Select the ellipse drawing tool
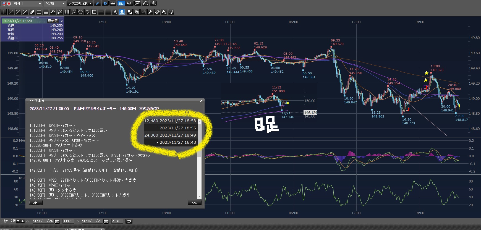Image resolution: width=481 pixels, height=230 pixels. [87, 12]
